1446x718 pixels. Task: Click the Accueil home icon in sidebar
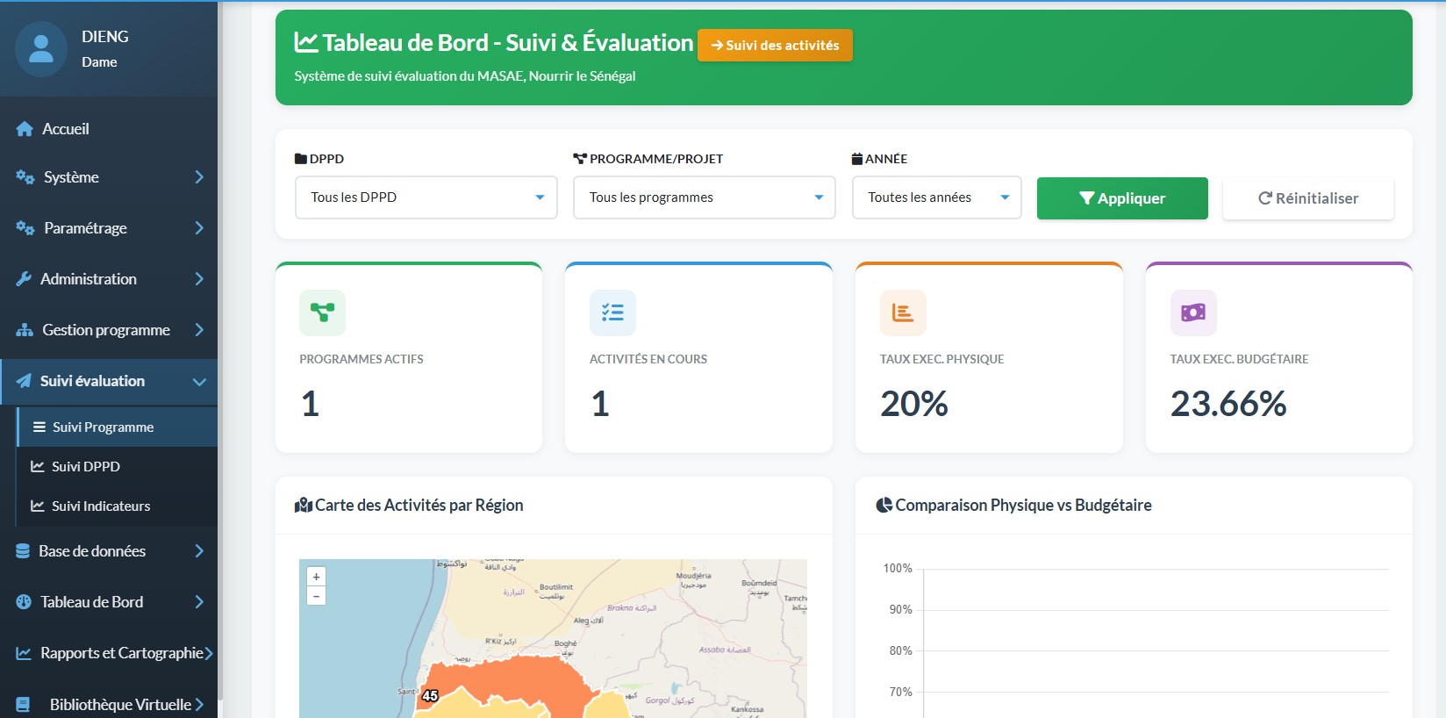[25, 129]
